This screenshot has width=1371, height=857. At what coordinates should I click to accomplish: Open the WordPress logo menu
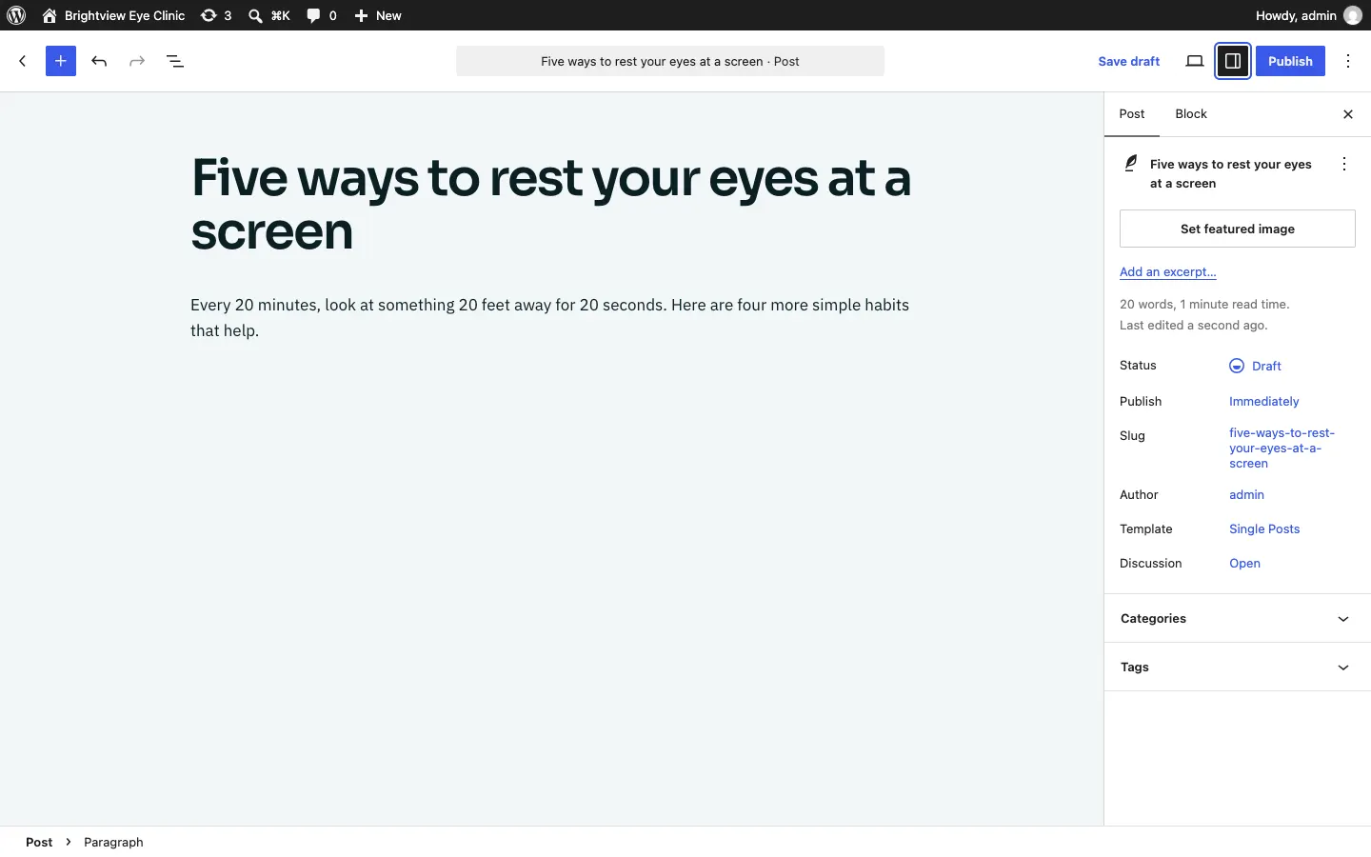[x=16, y=15]
